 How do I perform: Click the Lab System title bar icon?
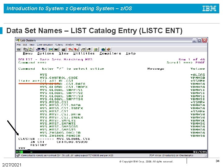click(18, 40)
